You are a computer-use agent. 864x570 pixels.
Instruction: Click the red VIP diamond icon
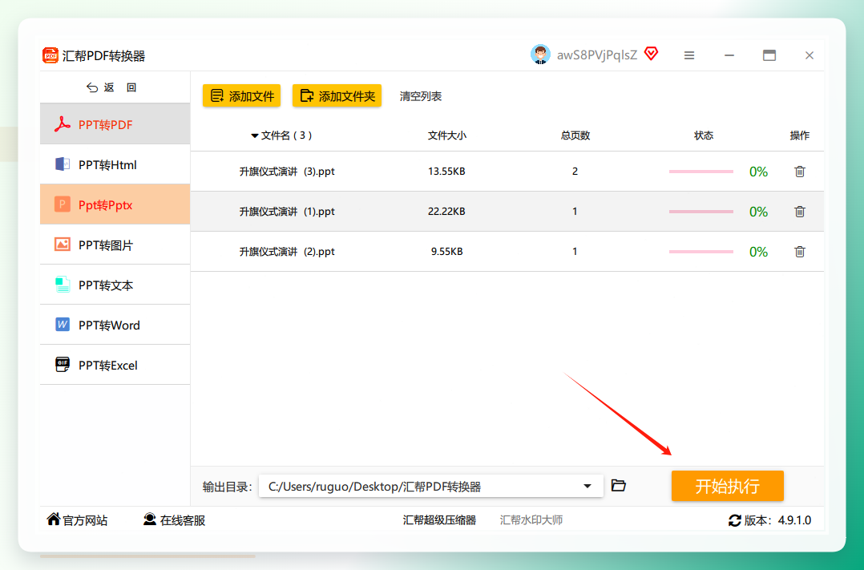coord(652,54)
